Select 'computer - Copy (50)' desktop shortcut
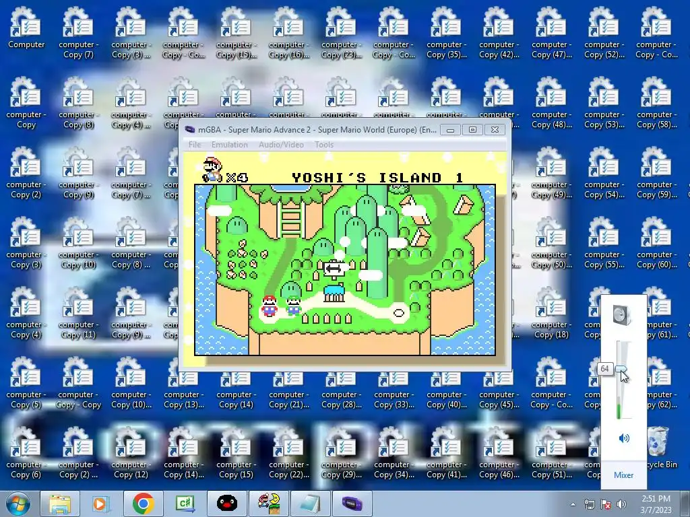Viewport: 690px width, 517px height. tap(551, 242)
